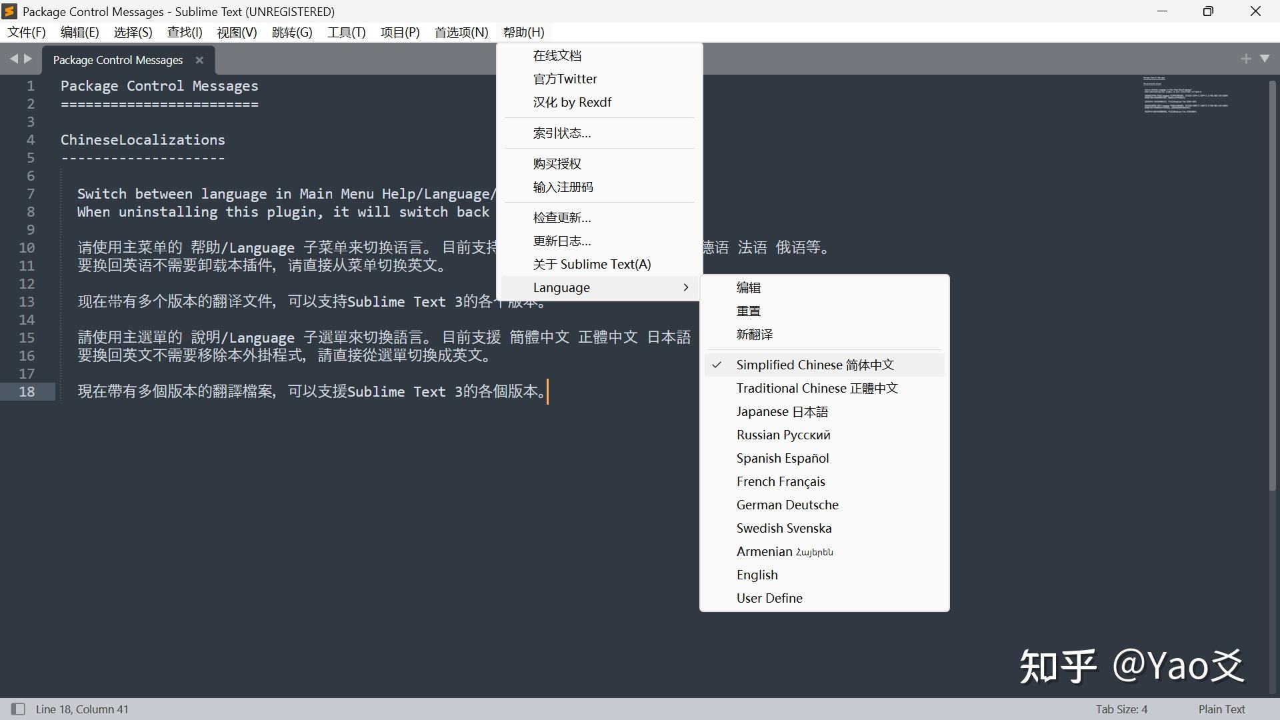Click 购买授权 to purchase a license

click(557, 163)
